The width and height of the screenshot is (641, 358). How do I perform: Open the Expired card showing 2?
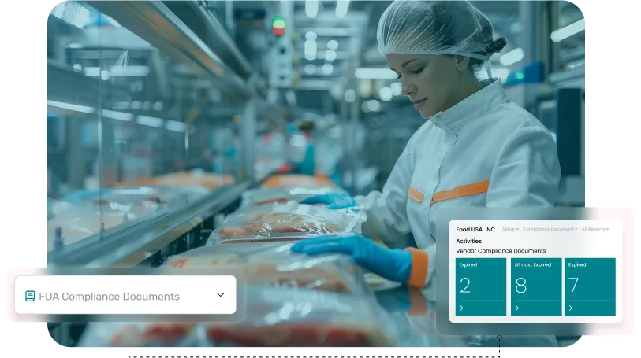pos(481,286)
